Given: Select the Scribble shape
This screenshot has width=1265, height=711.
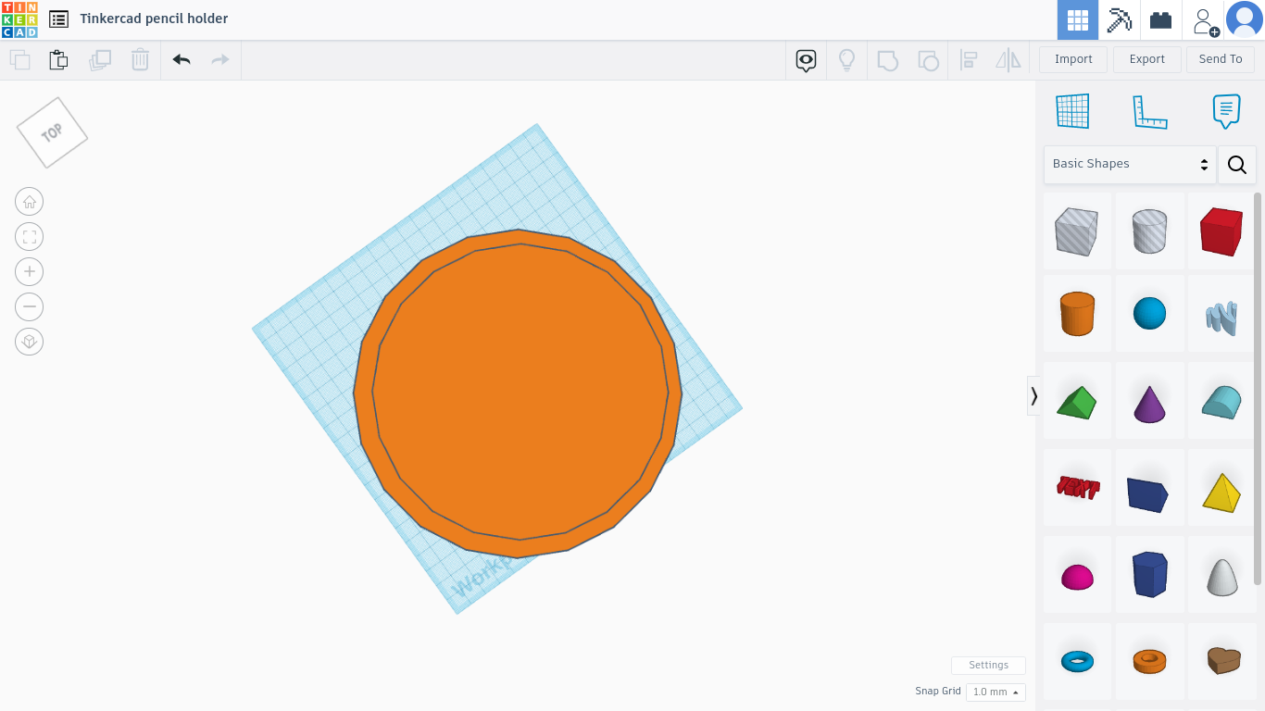Looking at the screenshot, I should point(1221,314).
